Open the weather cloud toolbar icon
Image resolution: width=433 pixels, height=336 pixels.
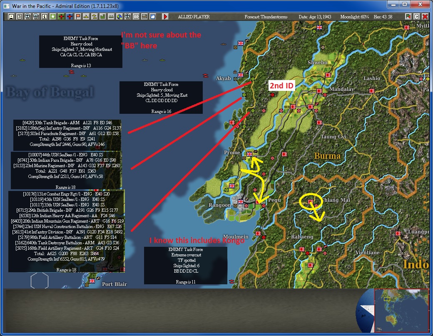(152, 17)
